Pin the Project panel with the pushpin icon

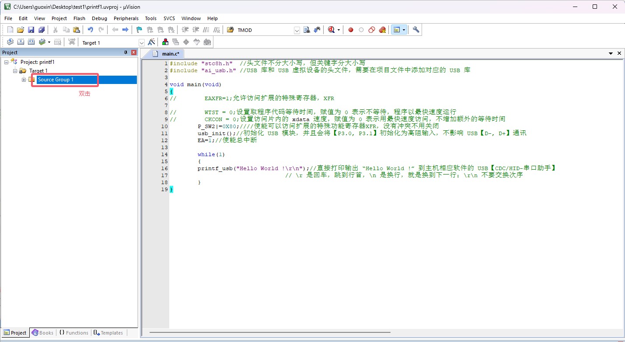126,52
